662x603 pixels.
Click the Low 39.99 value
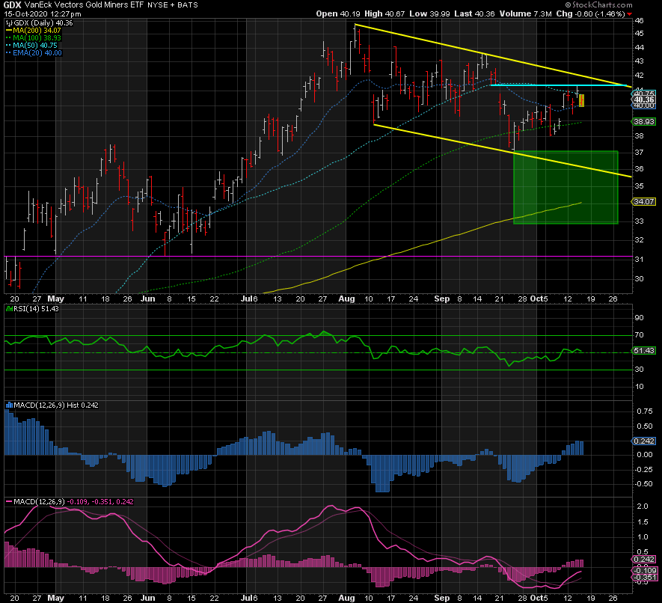[429, 14]
